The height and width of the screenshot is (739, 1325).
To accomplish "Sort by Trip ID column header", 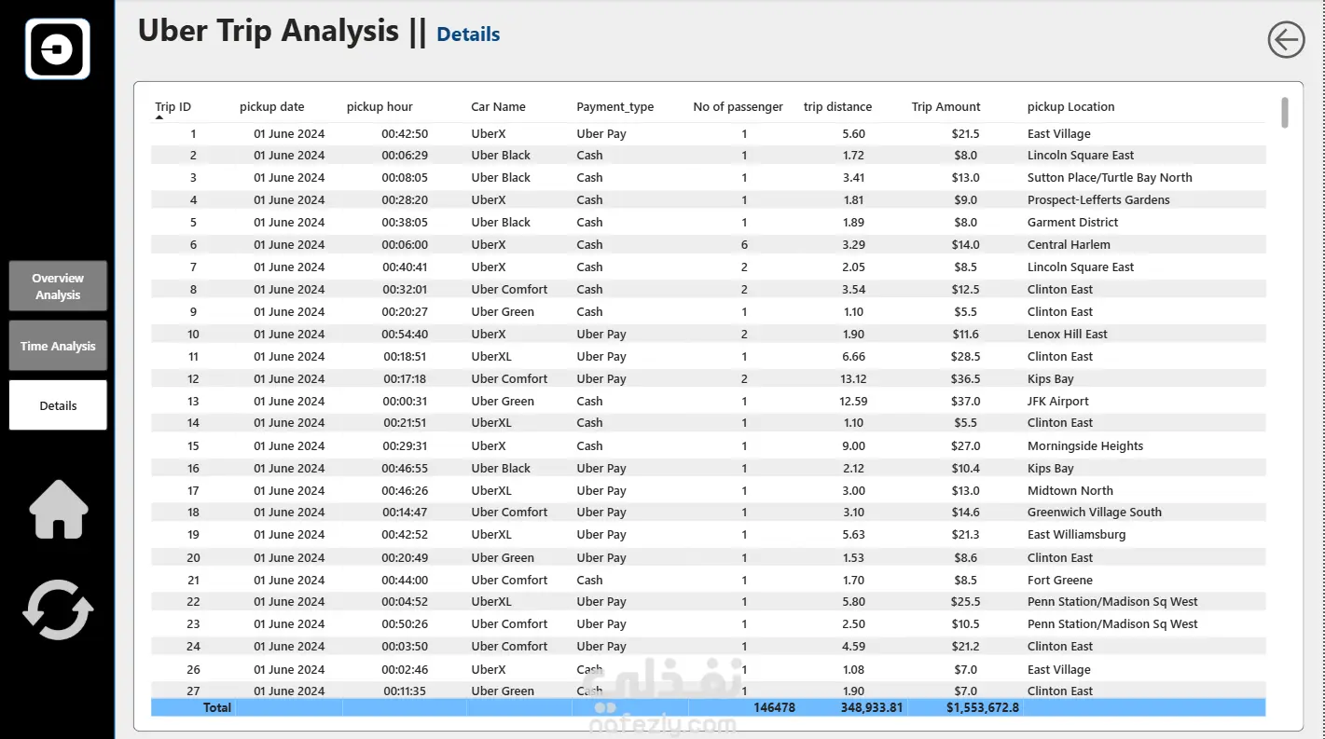I will coord(173,106).
